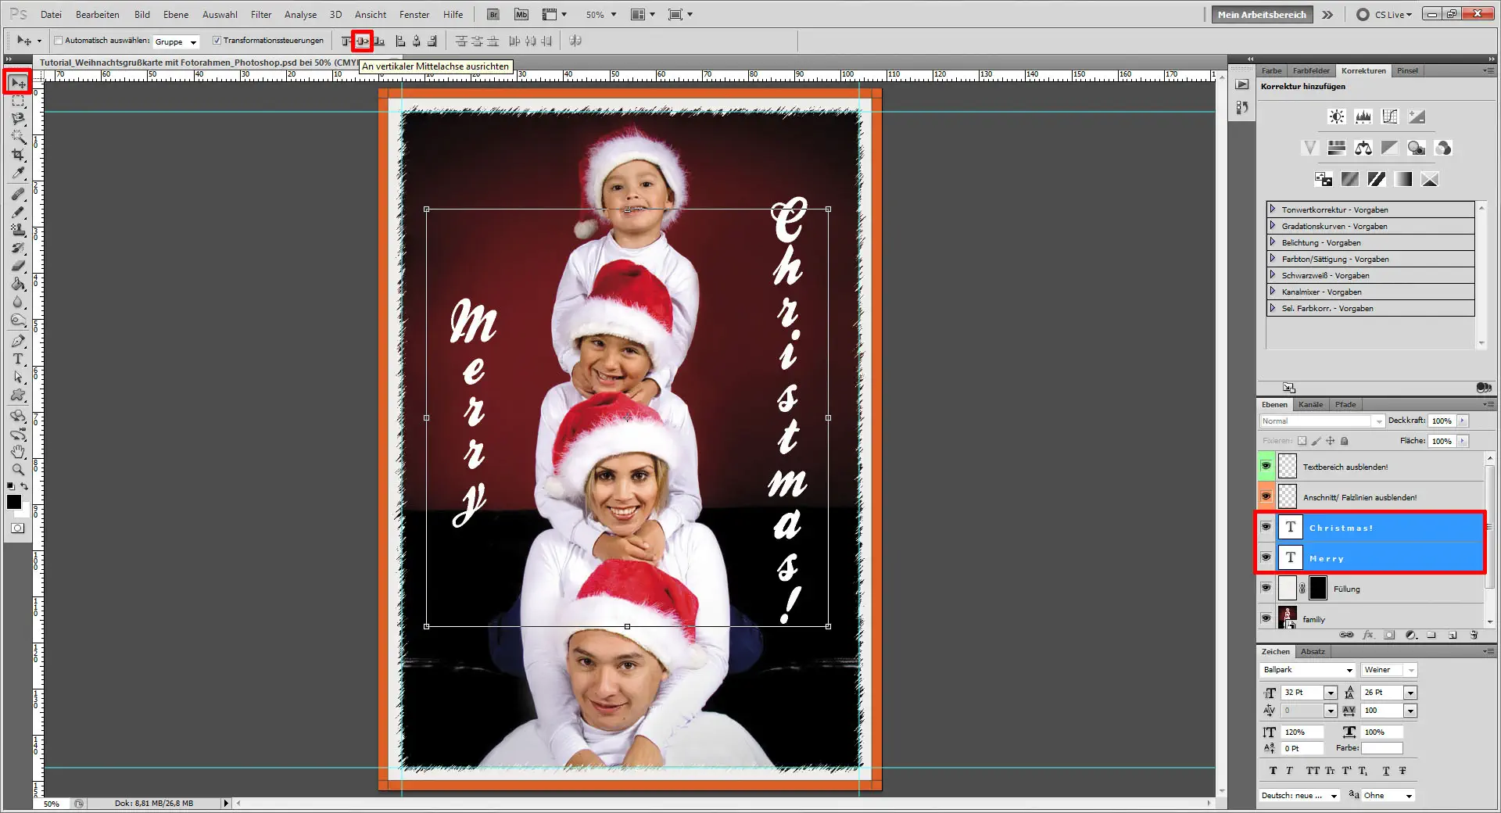
Task: Select the Hand tool
Action: (x=17, y=452)
